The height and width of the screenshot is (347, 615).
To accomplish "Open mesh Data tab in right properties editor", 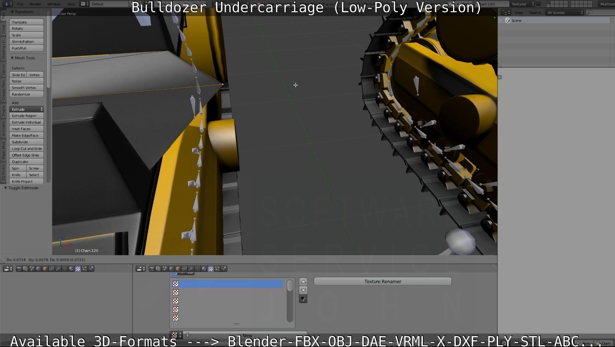I will pos(197,269).
